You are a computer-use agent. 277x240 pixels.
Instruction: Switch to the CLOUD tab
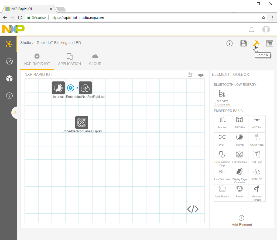point(95,60)
